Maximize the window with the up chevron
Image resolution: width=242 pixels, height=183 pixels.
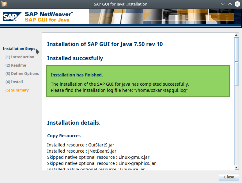pos(230,4)
